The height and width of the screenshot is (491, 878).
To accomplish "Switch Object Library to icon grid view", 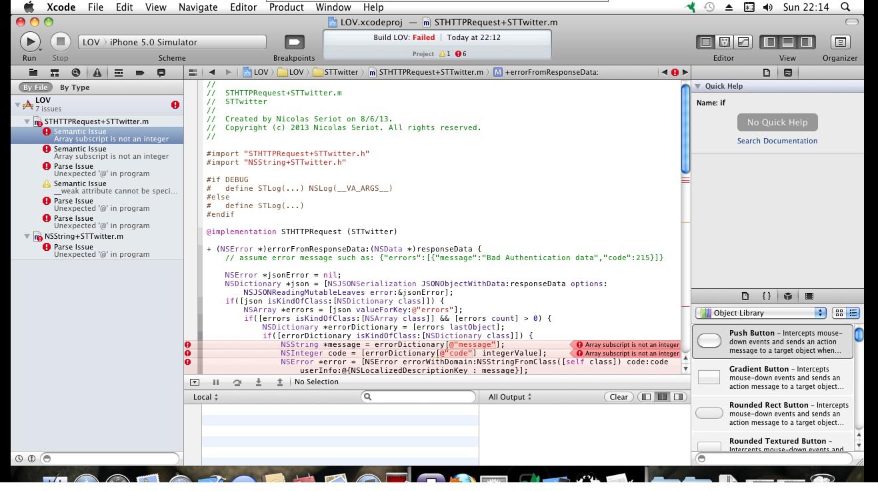I will (839, 313).
